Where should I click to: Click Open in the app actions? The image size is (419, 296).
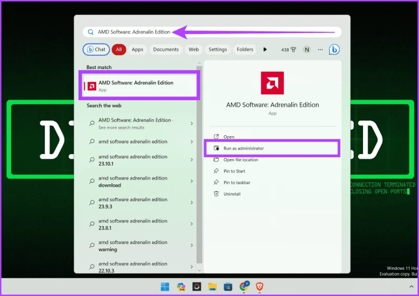coord(229,137)
